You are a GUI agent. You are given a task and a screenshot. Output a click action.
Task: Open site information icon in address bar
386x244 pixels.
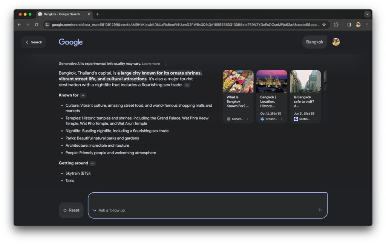pos(47,25)
